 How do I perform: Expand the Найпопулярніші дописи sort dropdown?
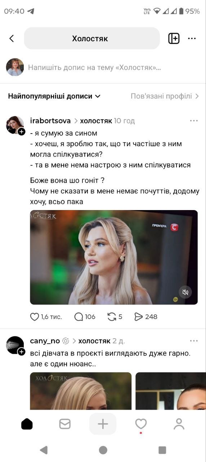54,96
